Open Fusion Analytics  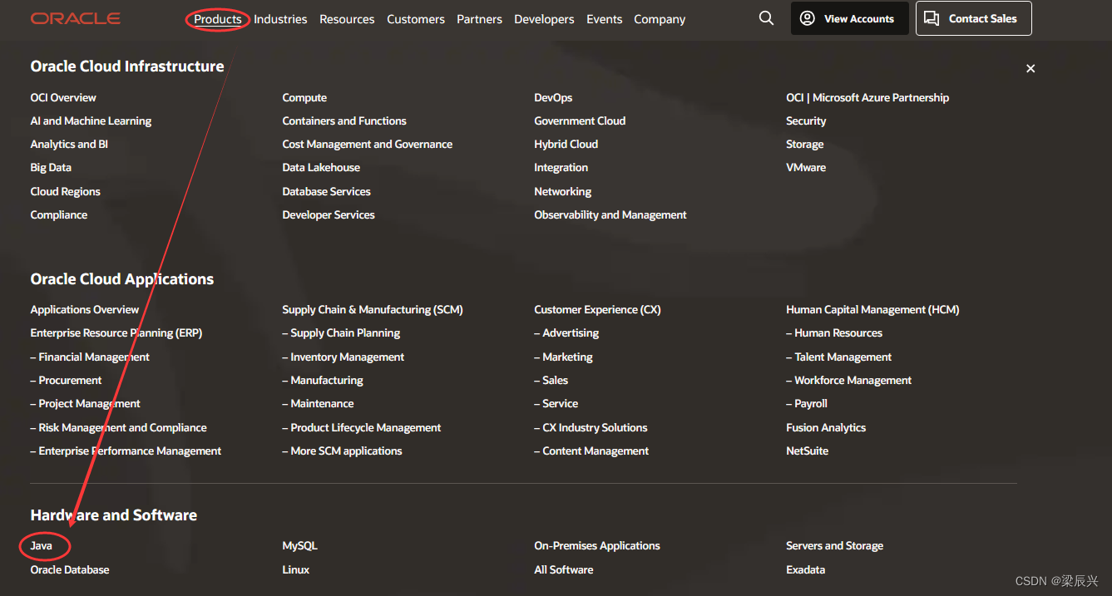[826, 427]
